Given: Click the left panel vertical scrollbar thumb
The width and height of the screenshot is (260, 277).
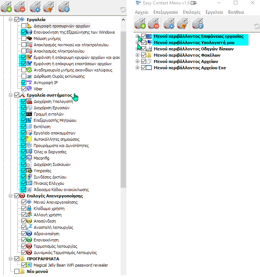Looking at the screenshot, I should point(123,110).
